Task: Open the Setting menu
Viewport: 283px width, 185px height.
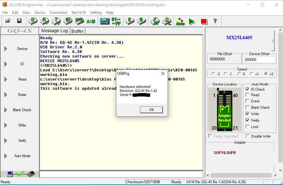Action: [x=96, y=13]
